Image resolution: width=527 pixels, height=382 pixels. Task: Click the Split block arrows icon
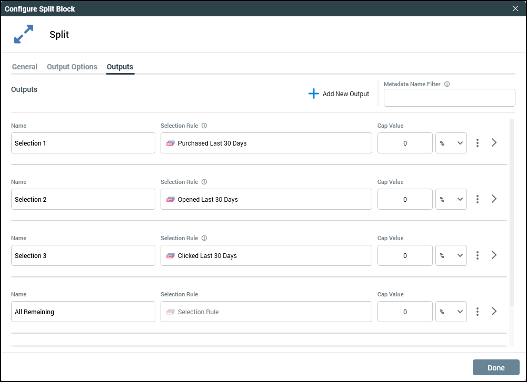point(24,34)
